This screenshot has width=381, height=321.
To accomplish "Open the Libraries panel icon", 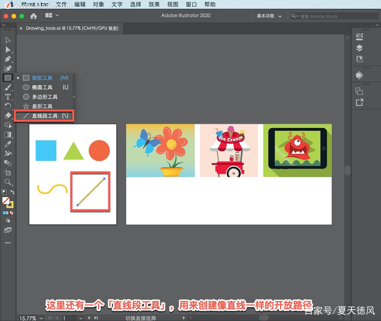I will pyautogui.click(x=360, y=59).
